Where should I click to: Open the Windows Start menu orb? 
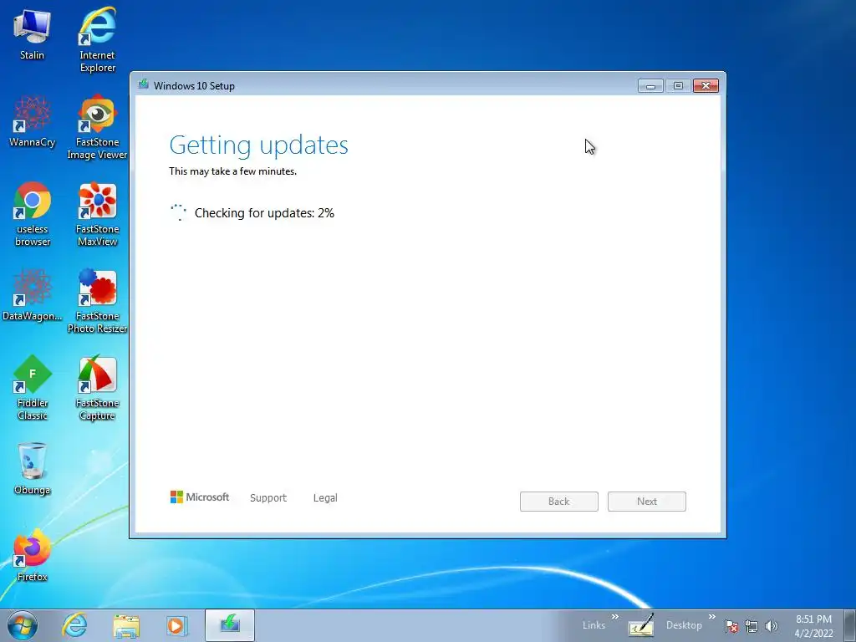pos(23,625)
